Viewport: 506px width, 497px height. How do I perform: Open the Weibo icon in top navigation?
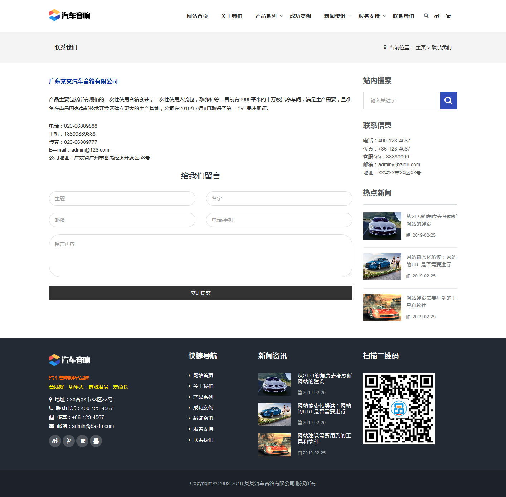(437, 16)
